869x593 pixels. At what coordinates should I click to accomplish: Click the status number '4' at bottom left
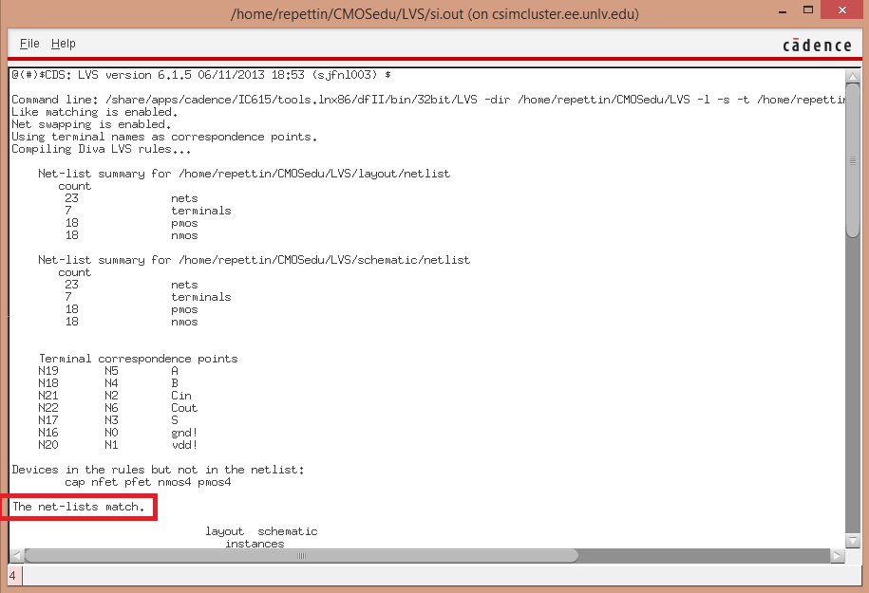(12, 576)
